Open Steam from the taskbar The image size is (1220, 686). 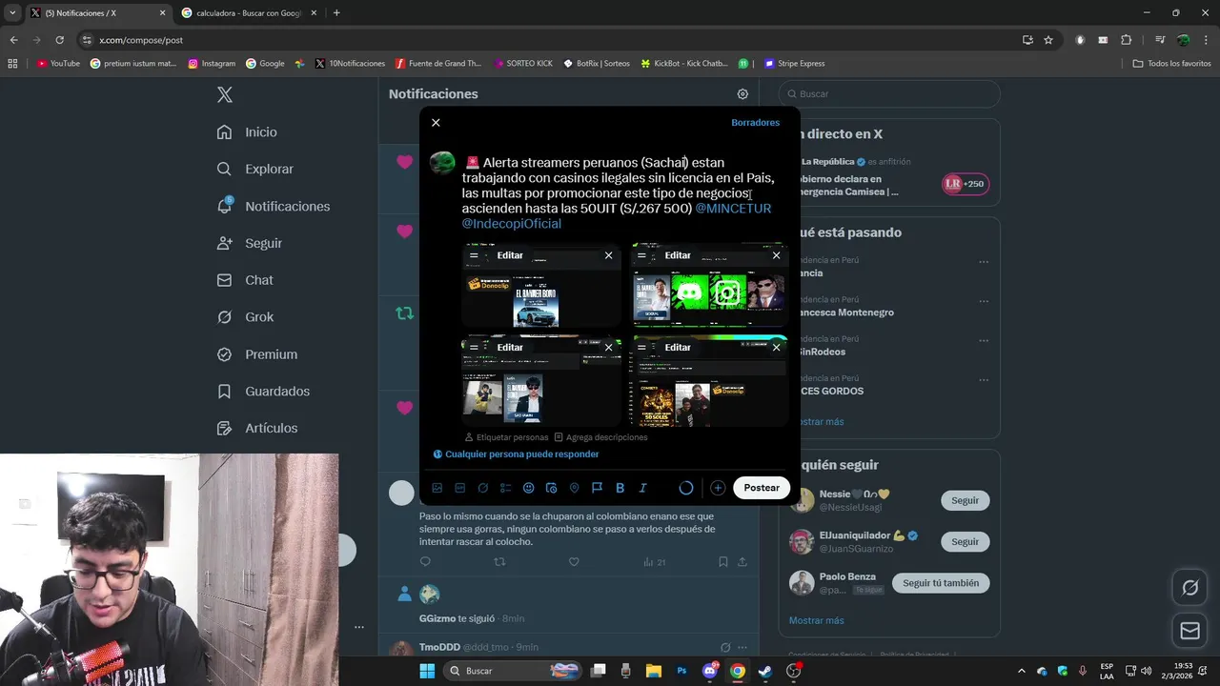click(x=764, y=671)
